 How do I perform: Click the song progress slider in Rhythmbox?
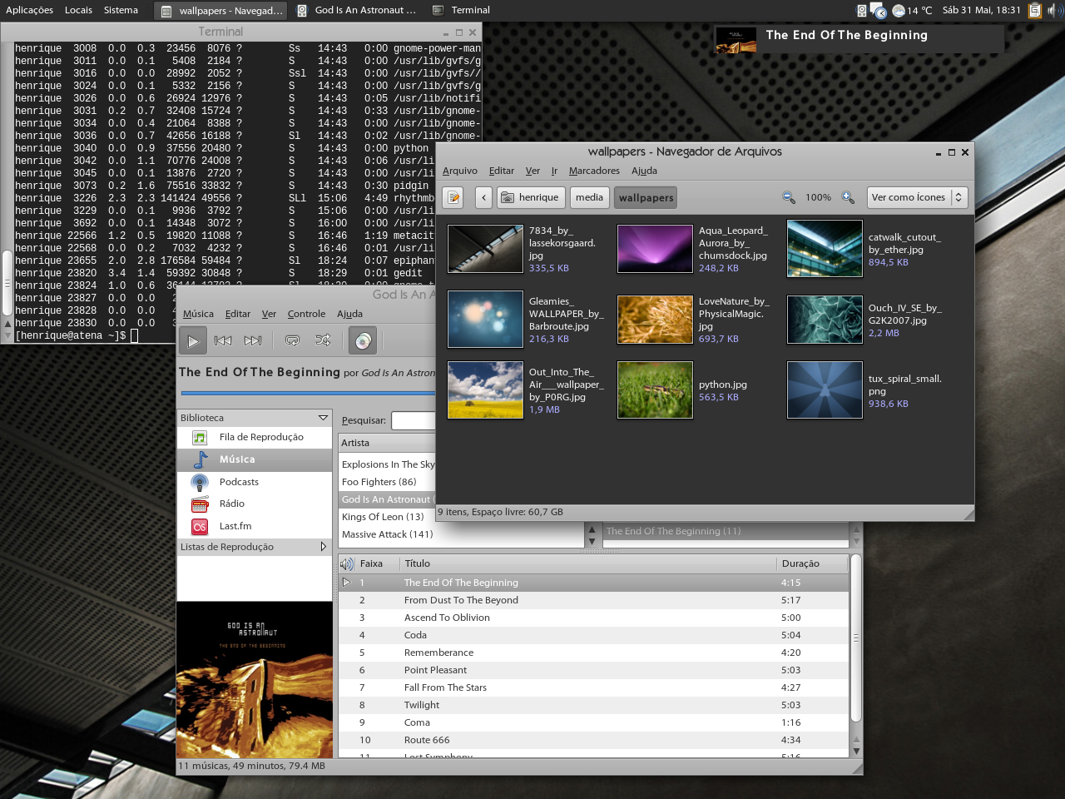coord(308,393)
